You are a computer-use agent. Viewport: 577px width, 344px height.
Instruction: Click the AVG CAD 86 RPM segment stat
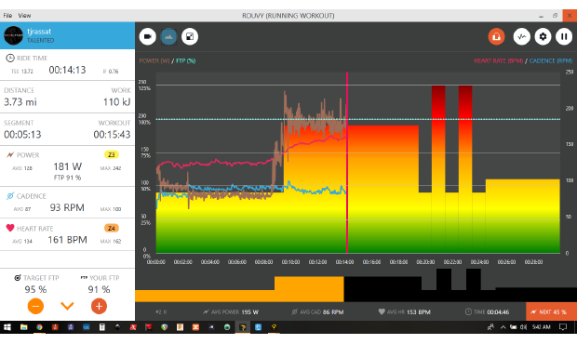pyautogui.click(x=317, y=312)
